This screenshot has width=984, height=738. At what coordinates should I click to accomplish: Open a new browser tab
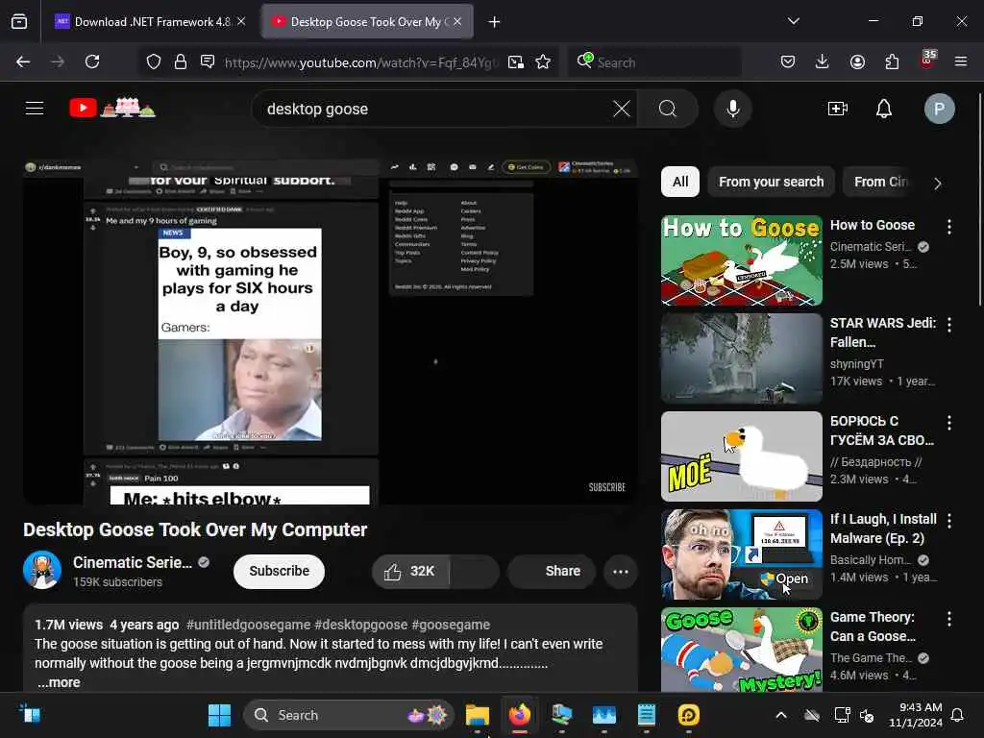coord(495,22)
